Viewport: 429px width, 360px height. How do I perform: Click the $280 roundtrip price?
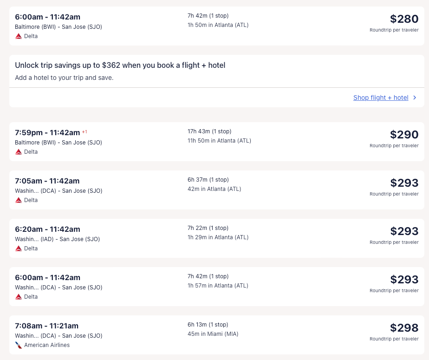click(404, 19)
